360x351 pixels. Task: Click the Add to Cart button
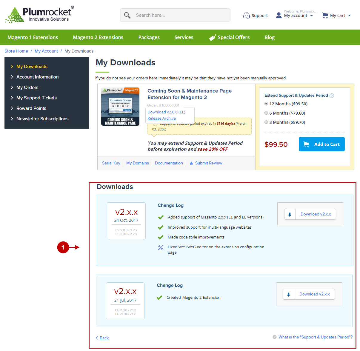tap(322, 144)
